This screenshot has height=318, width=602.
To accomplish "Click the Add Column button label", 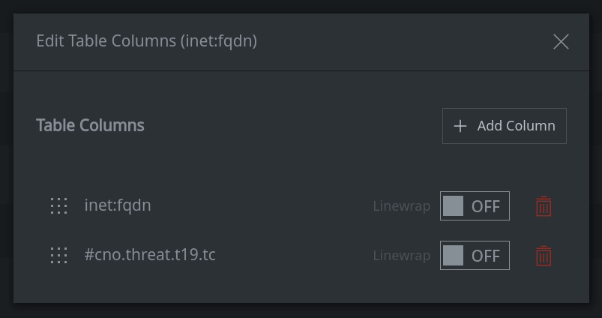I will (516, 125).
